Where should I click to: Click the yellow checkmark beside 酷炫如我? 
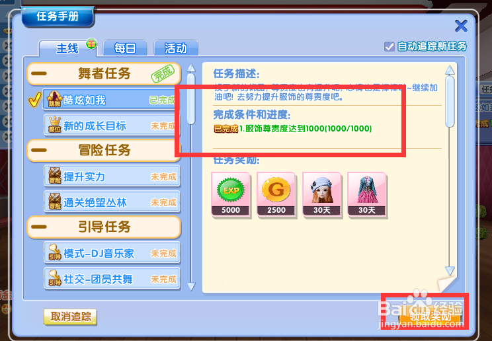click(34, 100)
